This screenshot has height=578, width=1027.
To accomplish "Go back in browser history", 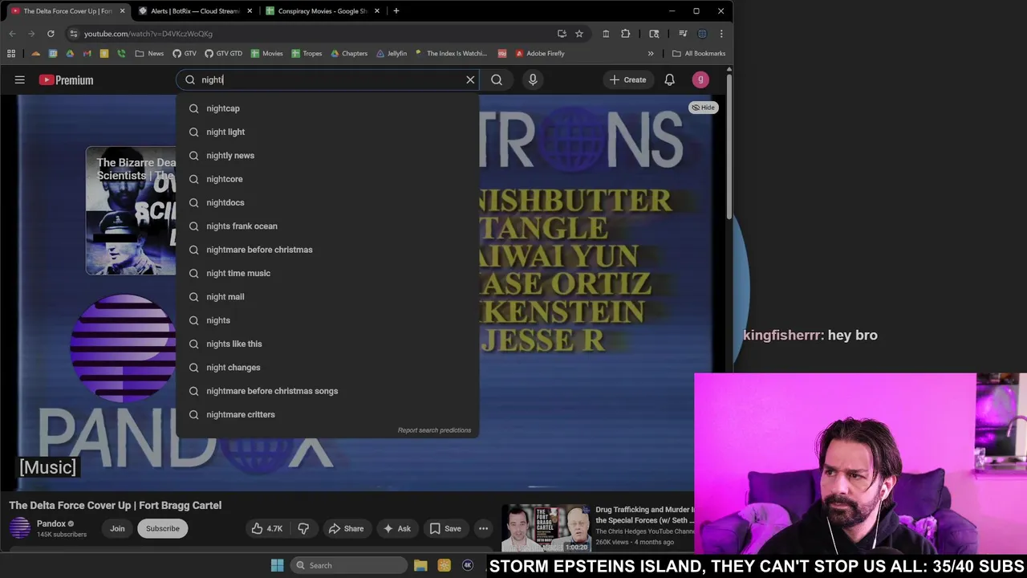I will (12, 34).
